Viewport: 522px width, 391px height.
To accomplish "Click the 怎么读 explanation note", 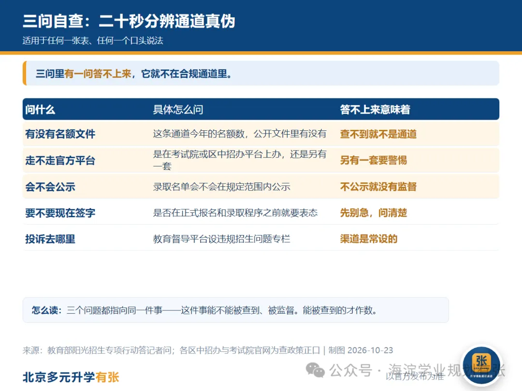I will pyautogui.click(x=236, y=310).
